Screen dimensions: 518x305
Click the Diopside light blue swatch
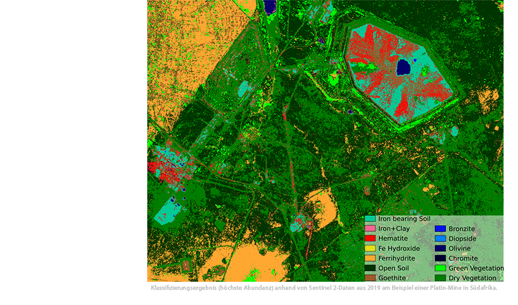click(440, 239)
